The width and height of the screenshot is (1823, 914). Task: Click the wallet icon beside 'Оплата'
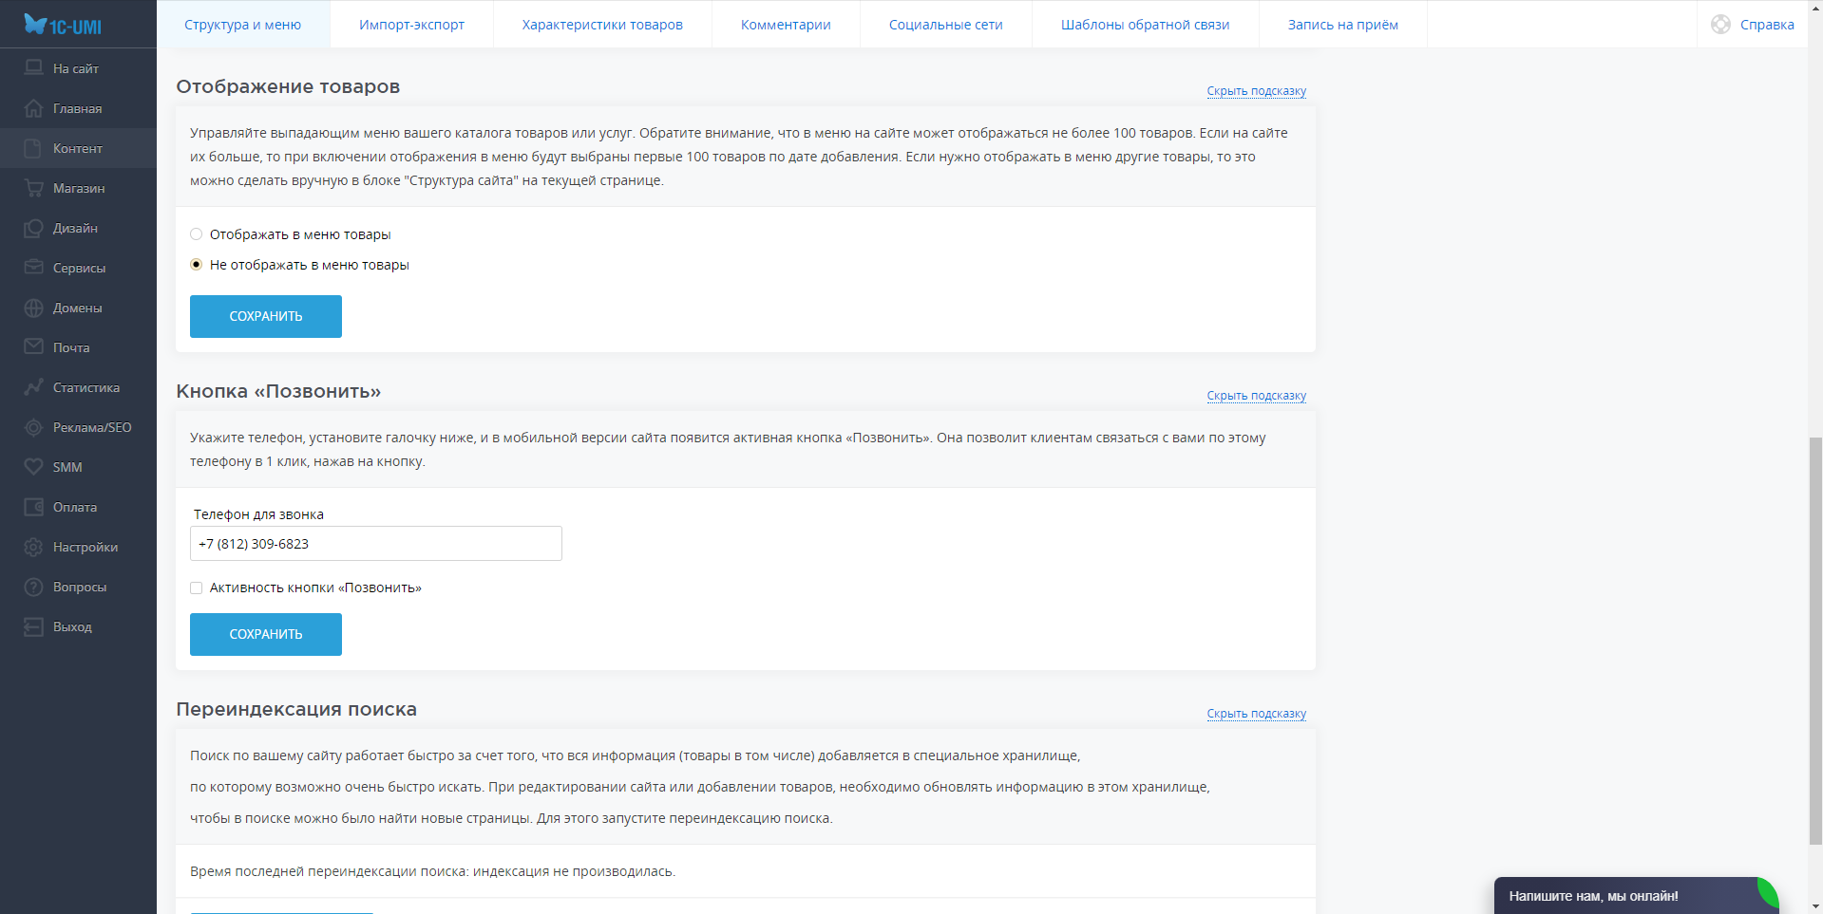(x=33, y=507)
